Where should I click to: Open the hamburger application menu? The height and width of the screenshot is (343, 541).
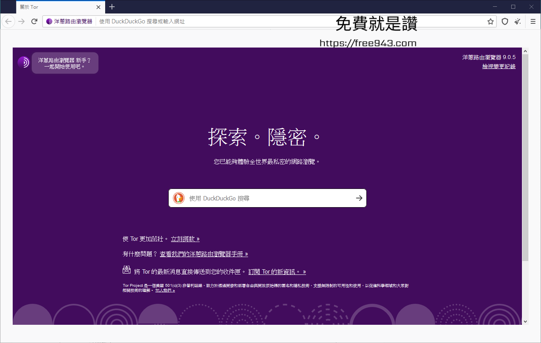pyautogui.click(x=532, y=21)
